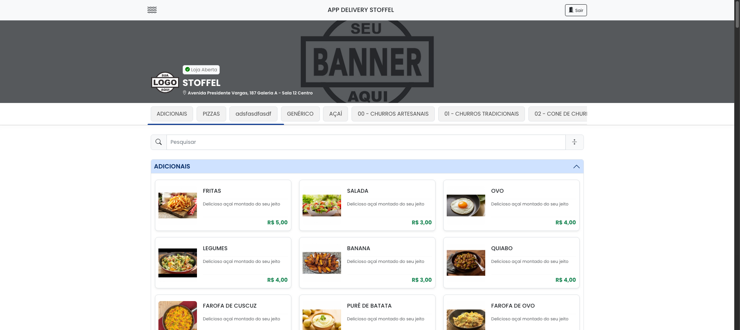Click the OVO item name
This screenshot has height=330, width=740.
[497, 191]
